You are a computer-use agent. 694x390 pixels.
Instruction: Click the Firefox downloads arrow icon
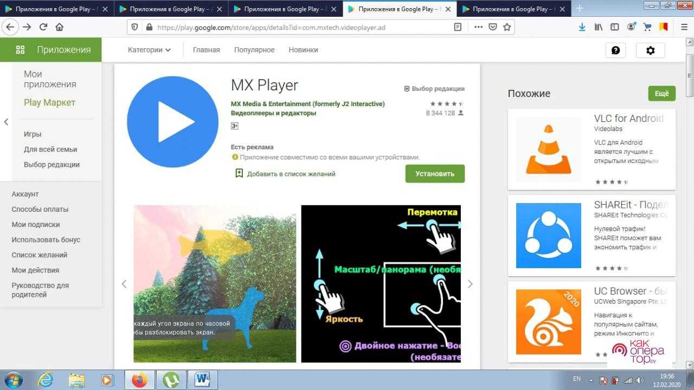point(582,27)
